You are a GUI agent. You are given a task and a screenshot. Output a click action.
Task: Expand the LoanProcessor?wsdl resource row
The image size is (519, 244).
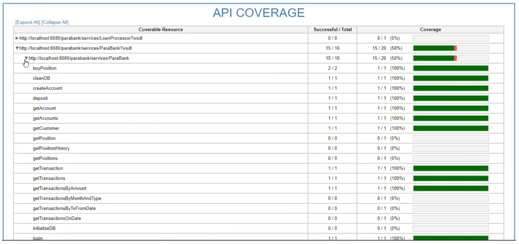(x=17, y=38)
